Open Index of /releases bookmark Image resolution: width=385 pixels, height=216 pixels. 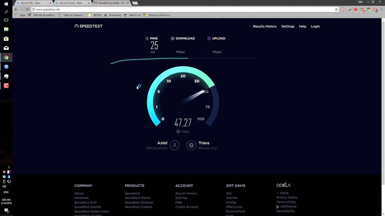(x=72, y=15)
